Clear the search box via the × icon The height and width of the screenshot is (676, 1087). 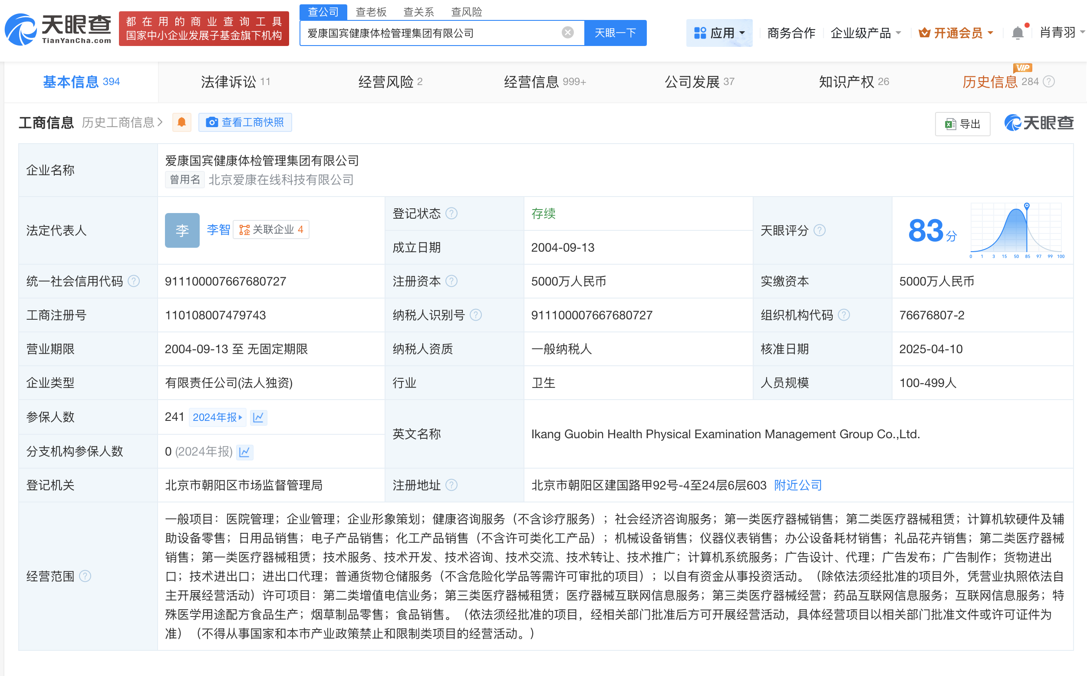click(x=567, y=32)
